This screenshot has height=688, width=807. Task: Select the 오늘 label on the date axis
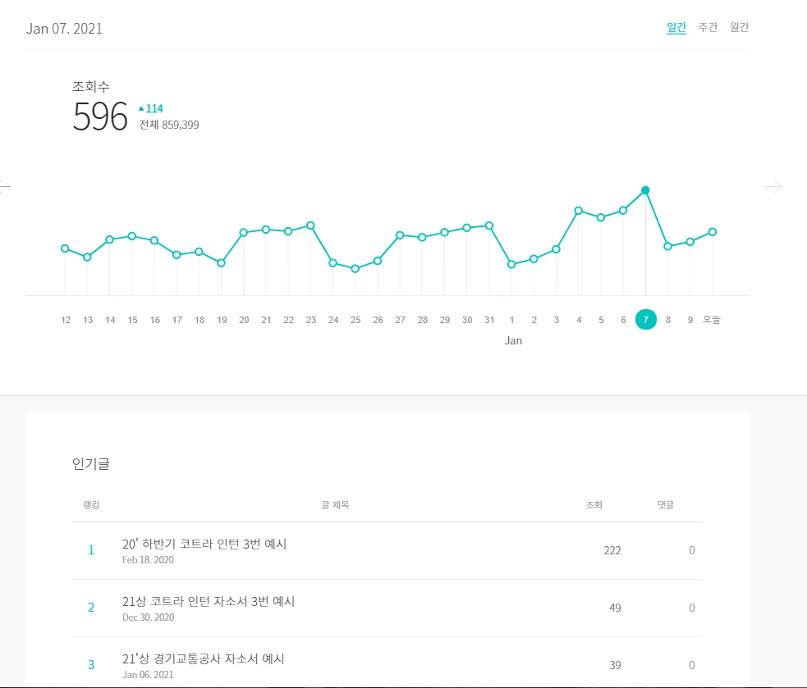pos(713,319)
